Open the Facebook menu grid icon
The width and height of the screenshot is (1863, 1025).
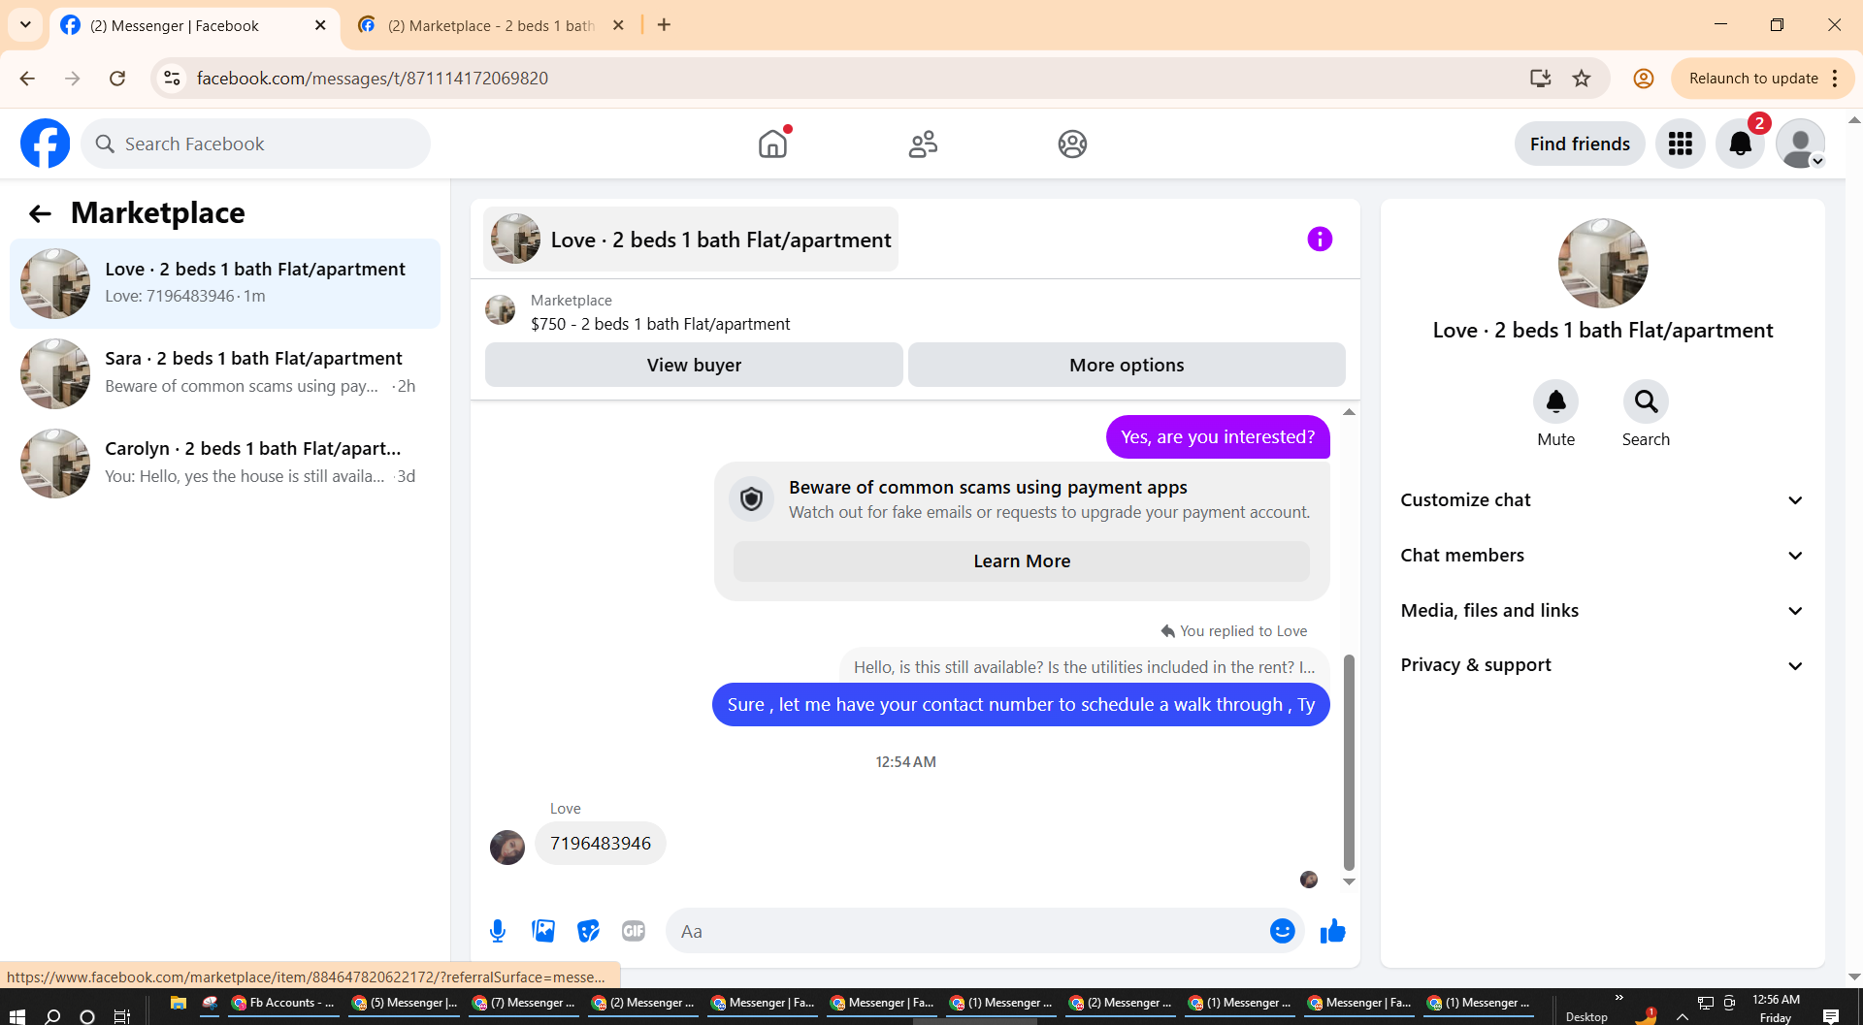click(x=1680, y=144)
